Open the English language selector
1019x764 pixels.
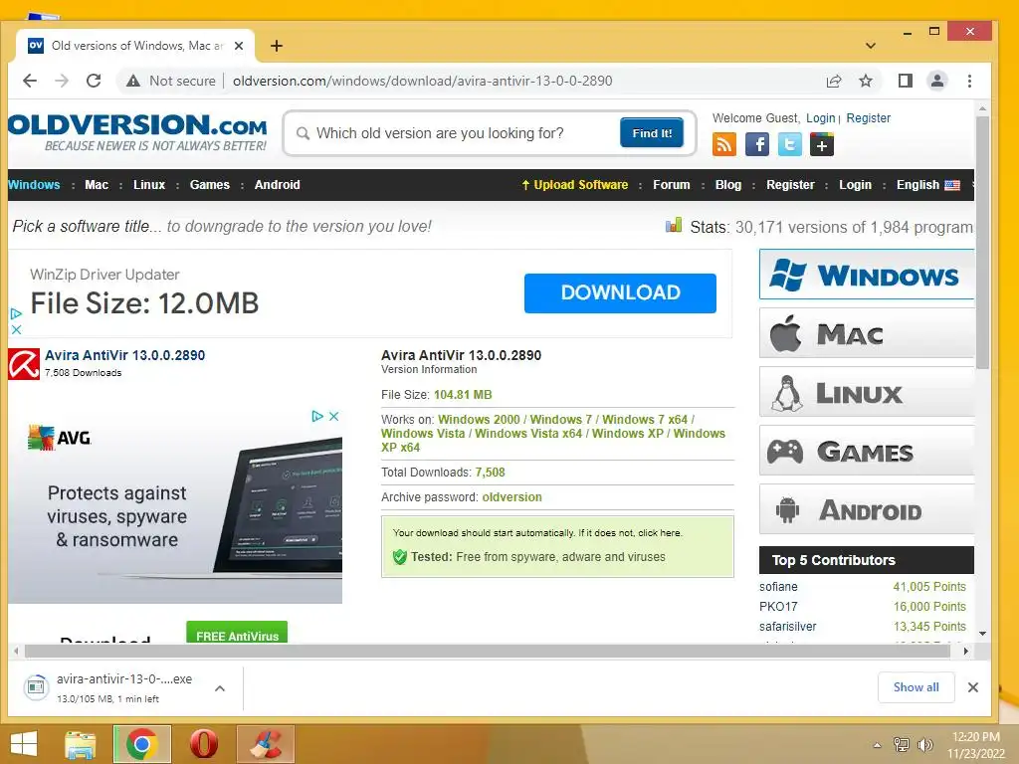tap(928, 184)
